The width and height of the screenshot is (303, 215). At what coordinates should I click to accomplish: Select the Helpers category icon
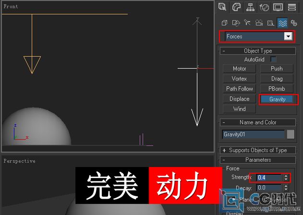click(270, 23)
